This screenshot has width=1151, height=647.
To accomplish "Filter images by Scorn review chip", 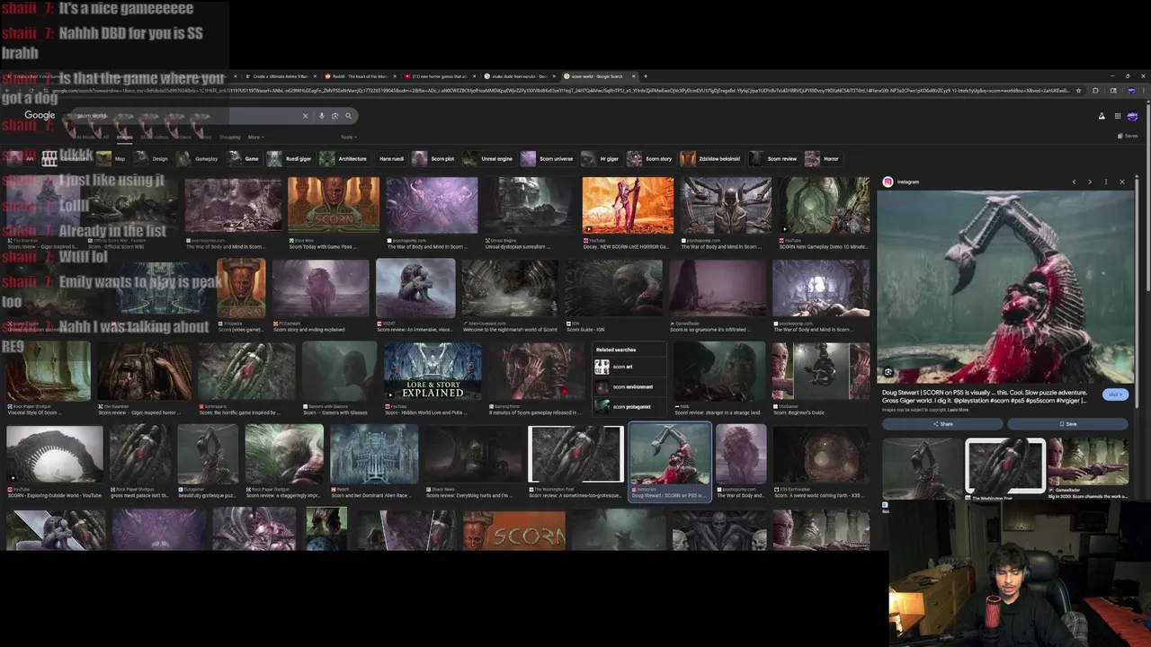I will click(x=774, y=159).
